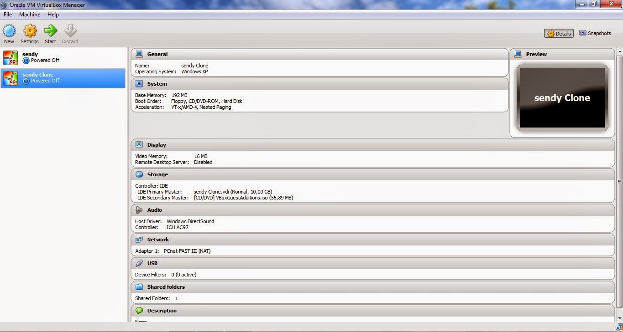This screenshot has height=332, width=623.
Task: Click the Display section screen icon
Action: (x=139, y=145)
